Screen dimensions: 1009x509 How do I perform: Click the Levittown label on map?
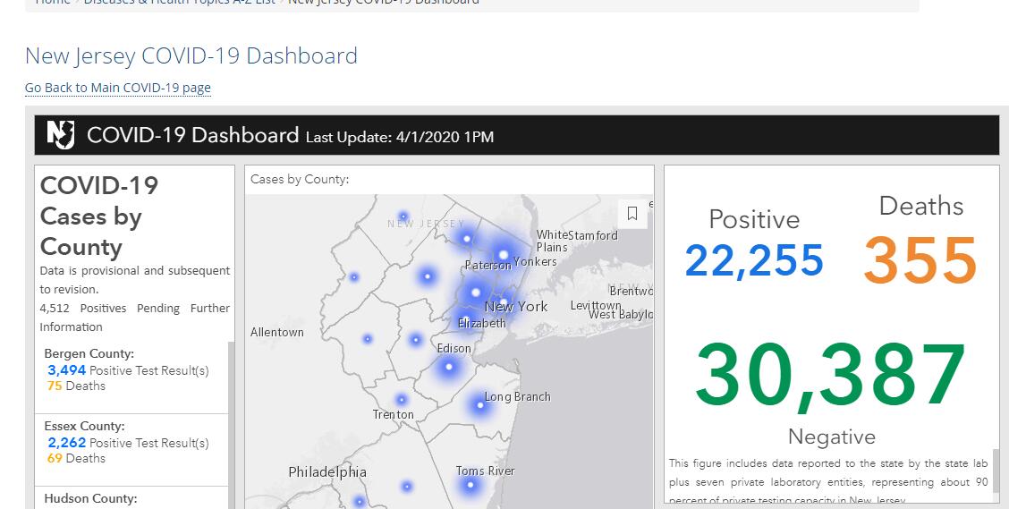(x=596, y=305)
